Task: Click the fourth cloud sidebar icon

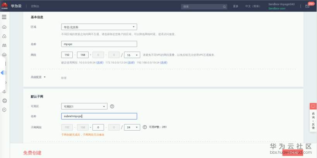Action: click(x=4, y=55)
